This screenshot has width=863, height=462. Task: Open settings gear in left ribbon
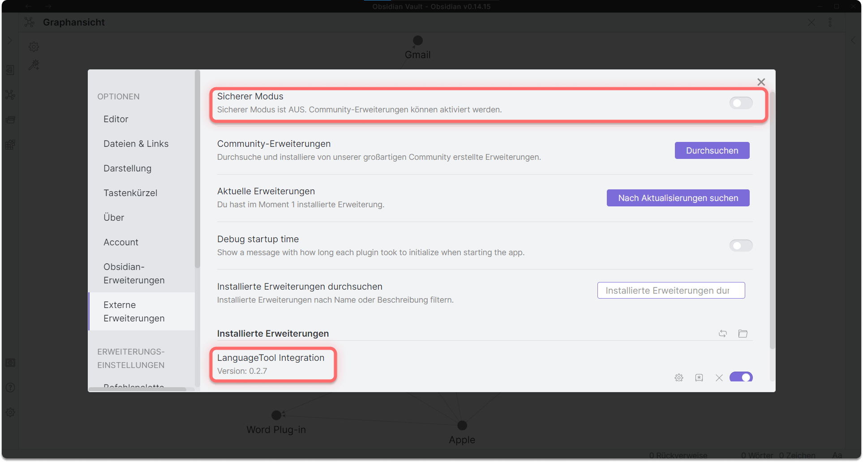click(10, 412)
